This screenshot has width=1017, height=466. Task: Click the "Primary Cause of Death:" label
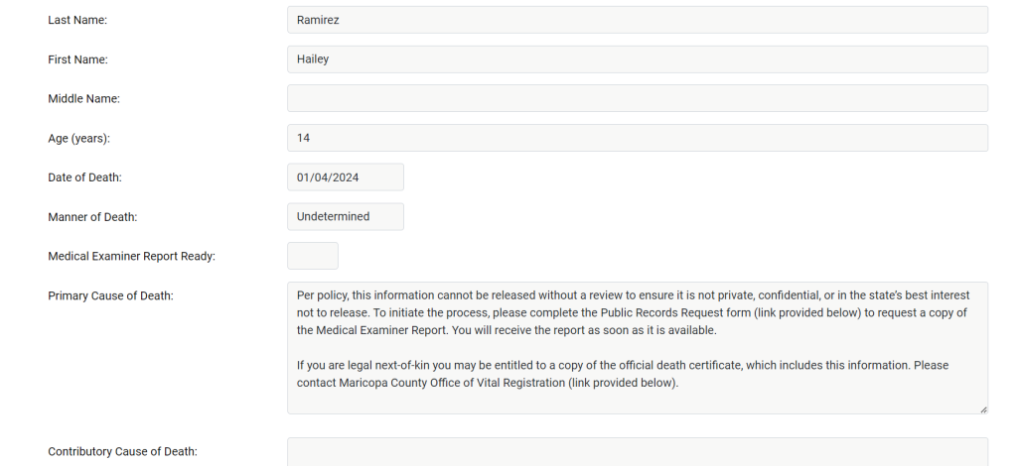(x=110, y=295)
